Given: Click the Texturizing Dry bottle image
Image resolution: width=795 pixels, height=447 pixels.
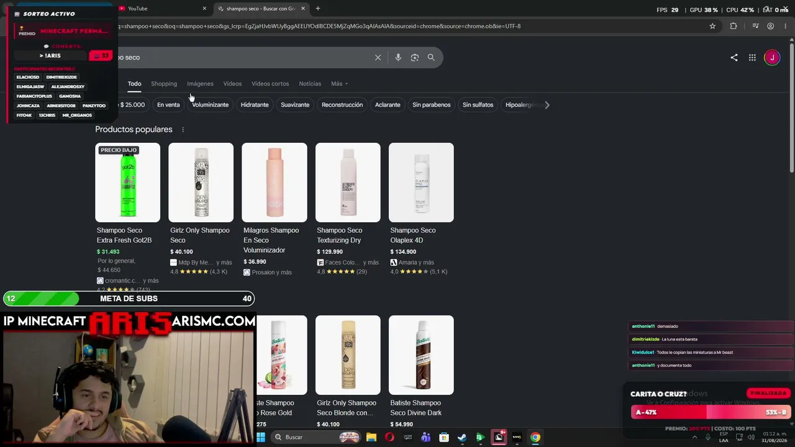Looking at the screenshot, I should pos(348,183).
